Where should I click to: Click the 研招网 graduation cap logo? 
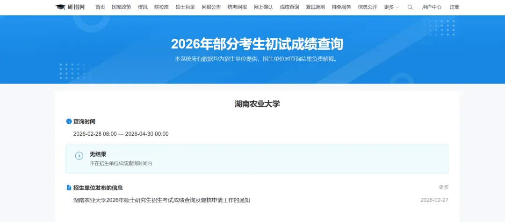tap(70, 7)
